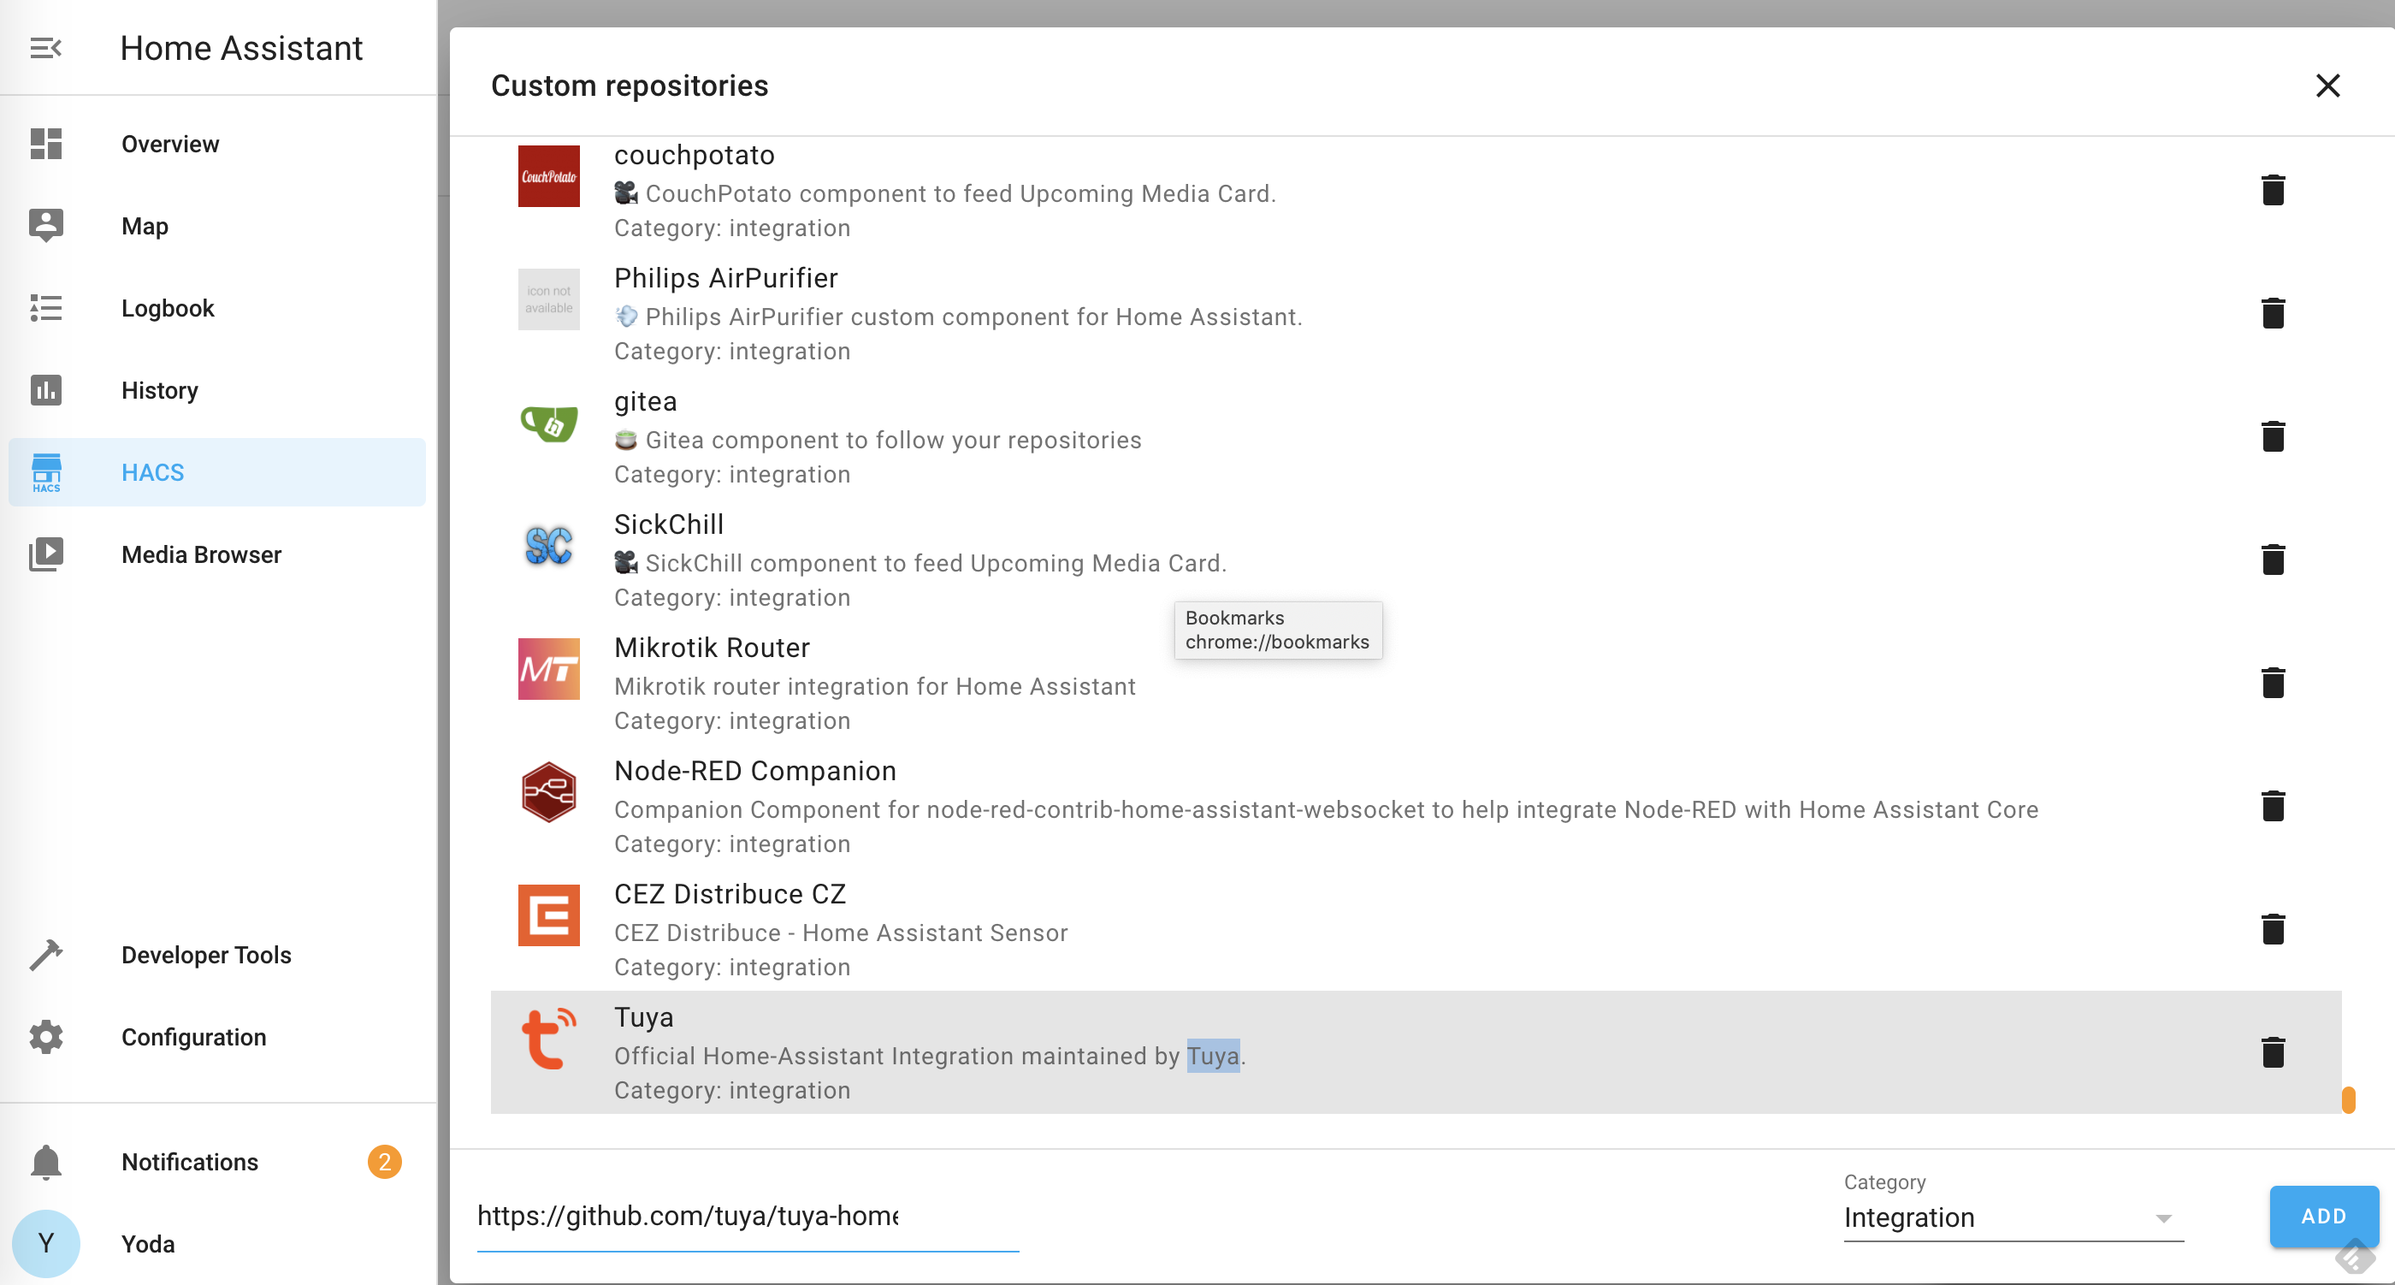Screen dimensions: 2395x1285
Task: Open Notifications panel
Action: [x=190, y=1163]
